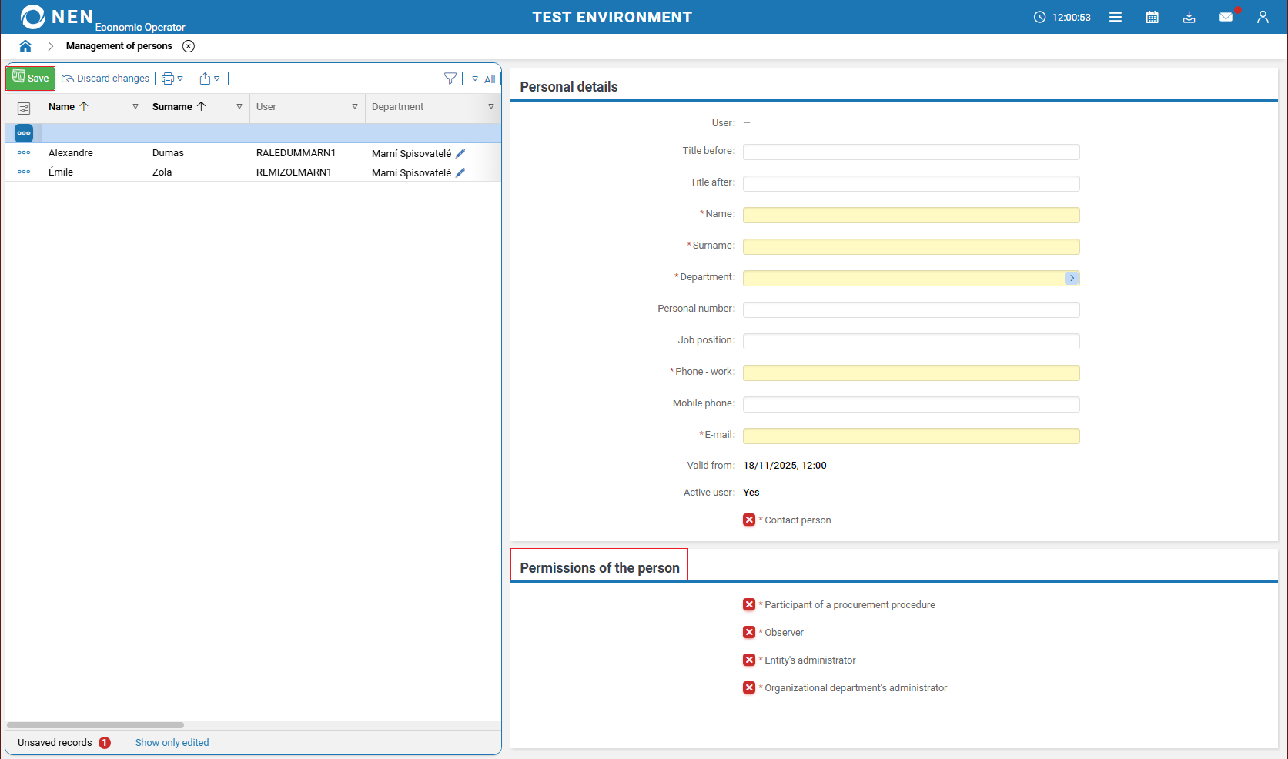The width and height of the screenshot is (1288, 759).
Task: Edit department of Émile Zola via pencil icon
Action: tap(460, 172)
